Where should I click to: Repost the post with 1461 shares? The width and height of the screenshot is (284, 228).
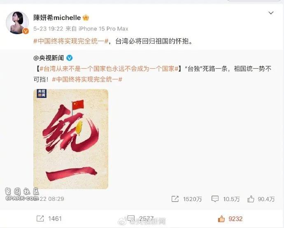40,219
